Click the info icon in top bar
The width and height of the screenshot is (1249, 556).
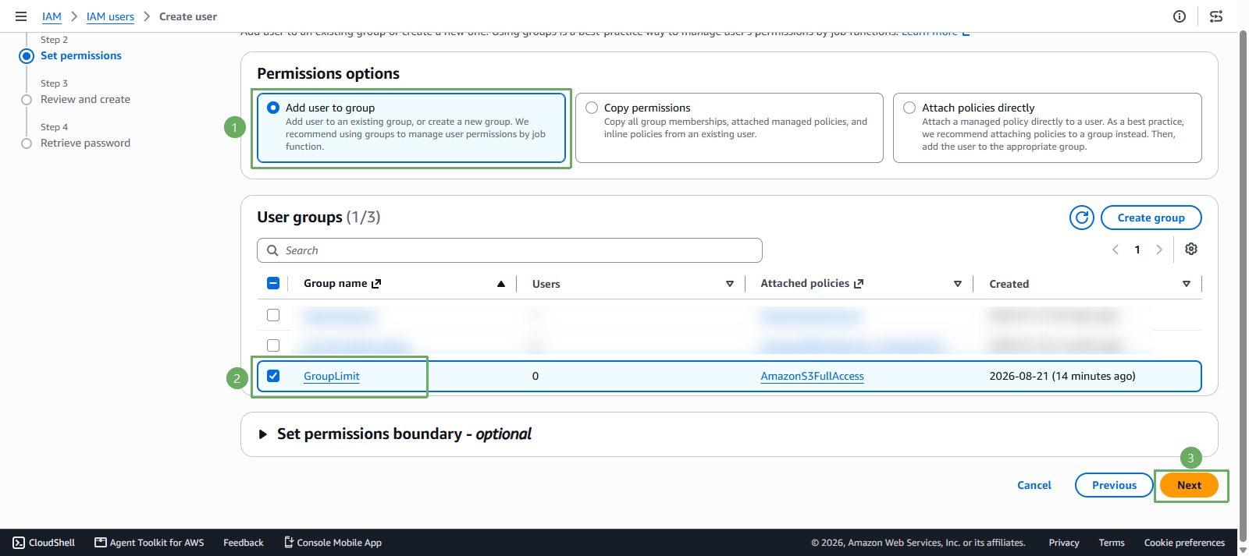[1180, 16]
